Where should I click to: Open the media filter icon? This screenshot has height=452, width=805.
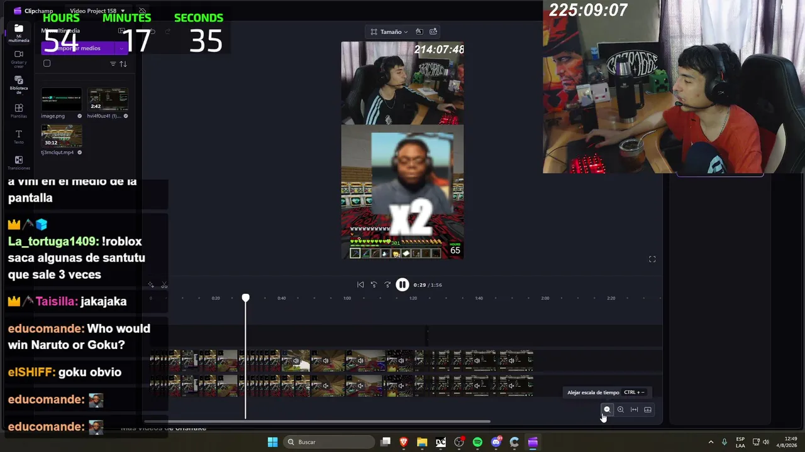113,64
